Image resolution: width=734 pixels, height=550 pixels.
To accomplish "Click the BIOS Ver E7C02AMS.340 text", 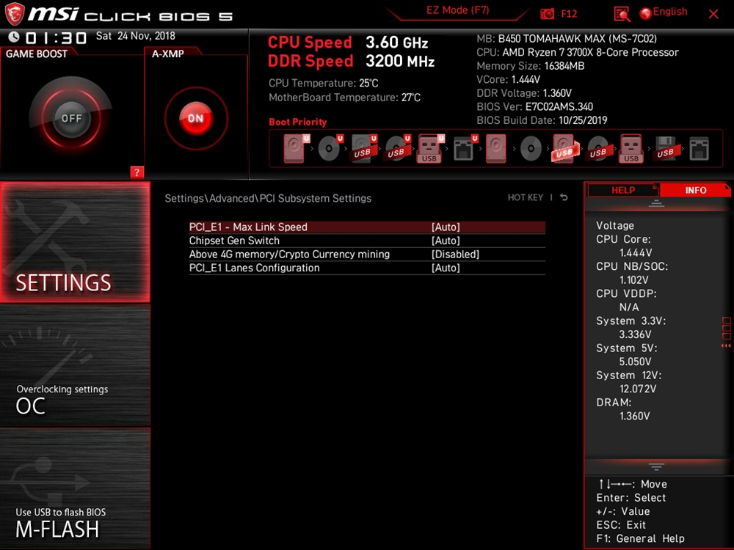I will click(534, 106).
